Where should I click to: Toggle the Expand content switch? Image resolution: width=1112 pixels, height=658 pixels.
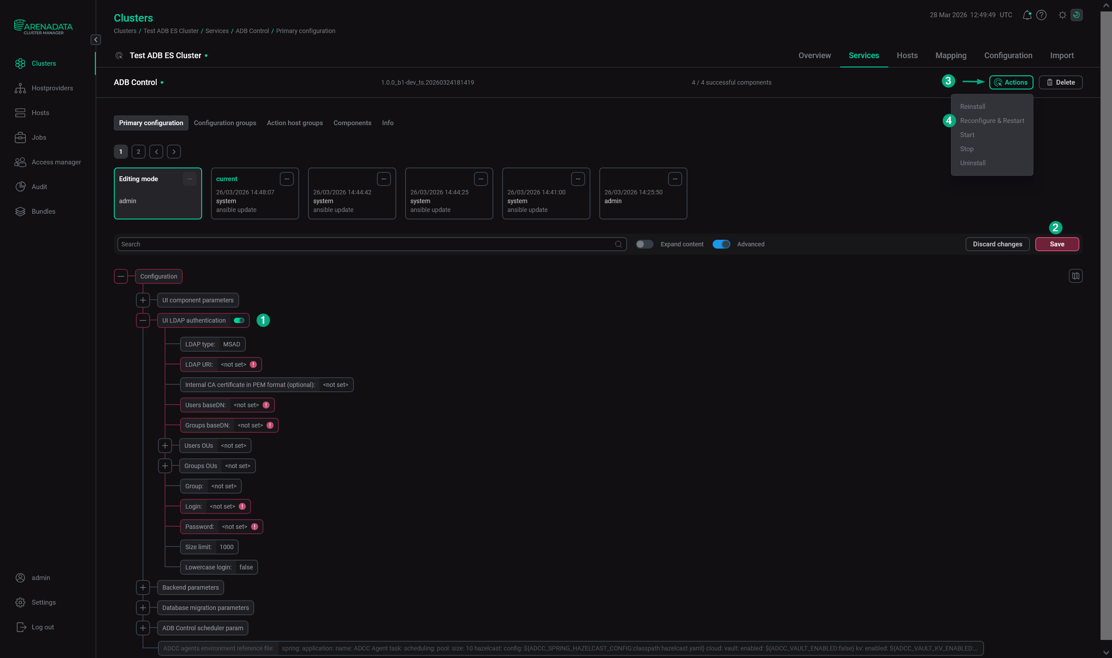click(644, 244)
